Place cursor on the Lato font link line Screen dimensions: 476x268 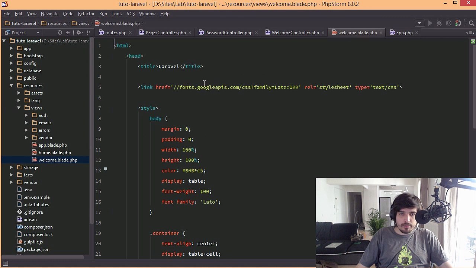click(x=270, y=87)
